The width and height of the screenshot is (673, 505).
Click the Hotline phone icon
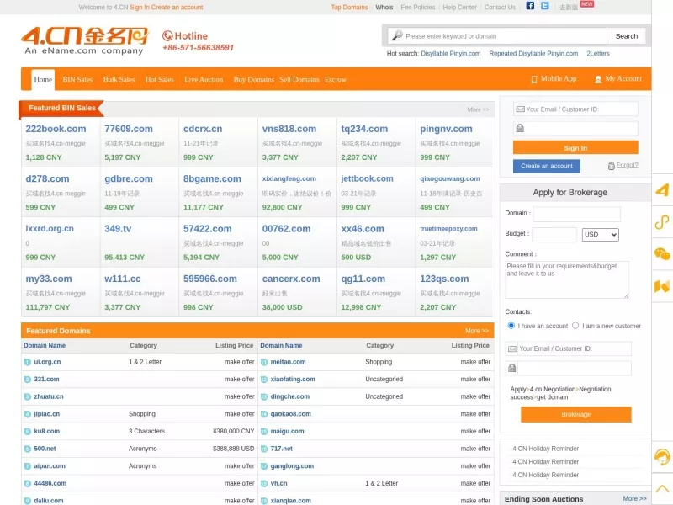coord(167,36)
